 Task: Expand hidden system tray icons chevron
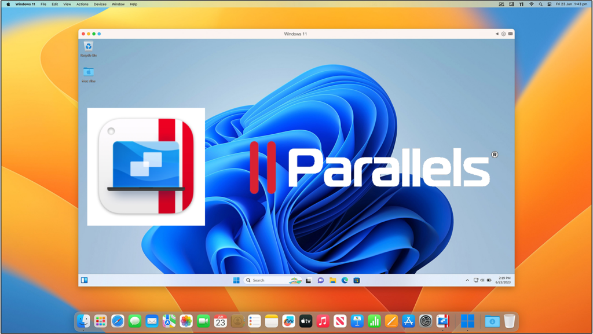[x=467, y=280]
